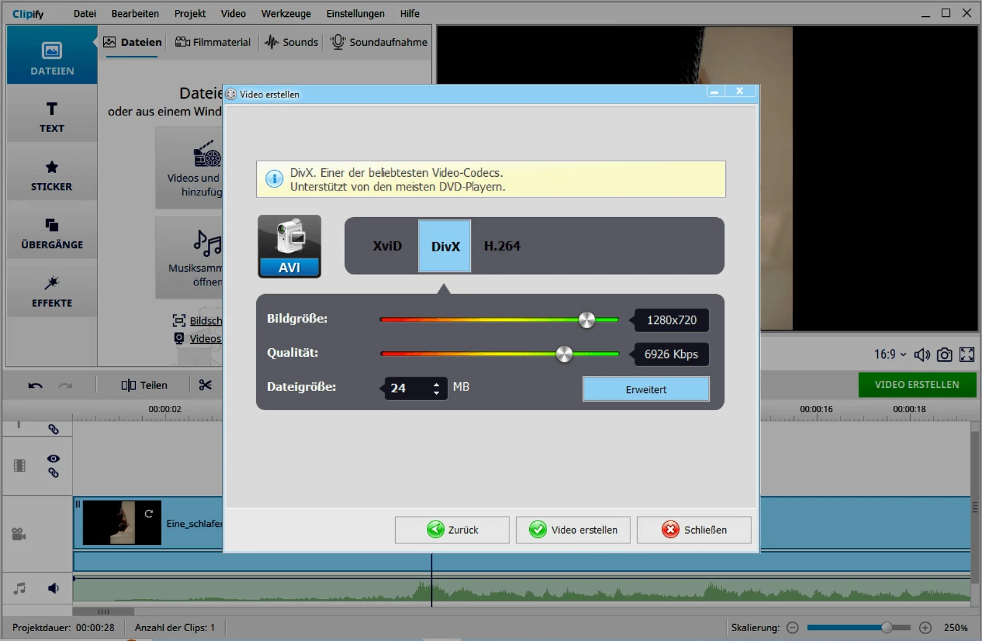The image size is (982, 641).
Task: Click the link icon on top track
Action: pyautogui.click(x=53, y=429)
